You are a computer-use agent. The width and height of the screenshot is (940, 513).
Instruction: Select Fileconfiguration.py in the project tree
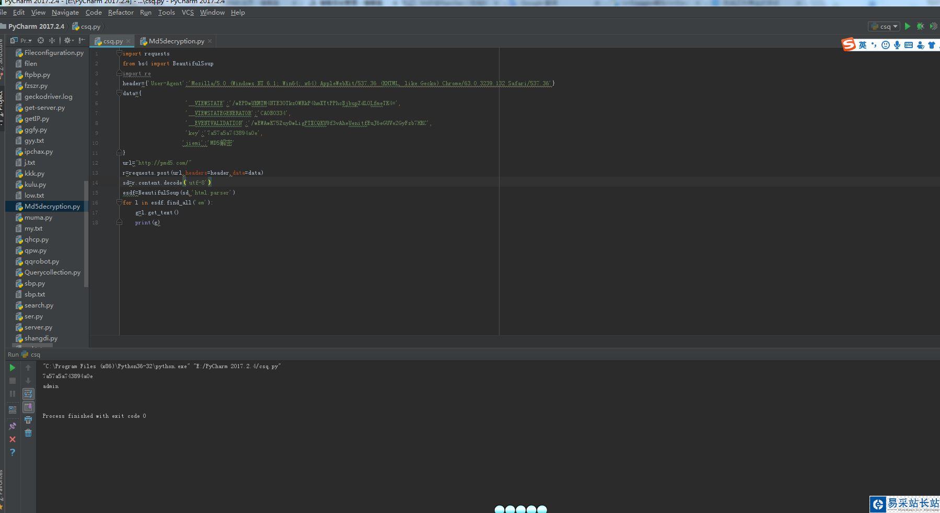click(50, 52)
